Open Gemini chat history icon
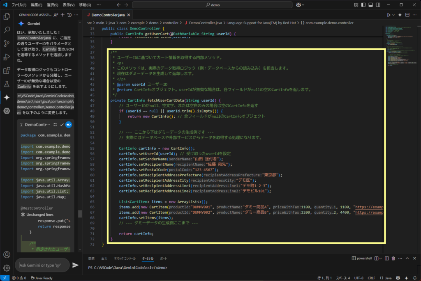Screen dimensions: 421x281 point(69,15)
